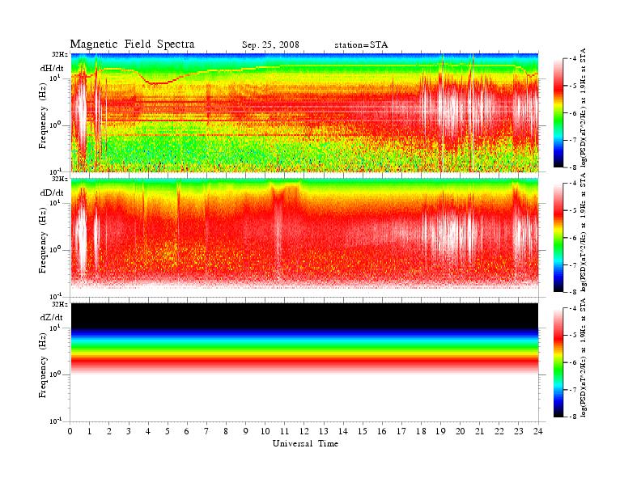Click the "7" hour tick on Universal Time axis
This screenshot has width=641, height=495.
pos(206,431)
